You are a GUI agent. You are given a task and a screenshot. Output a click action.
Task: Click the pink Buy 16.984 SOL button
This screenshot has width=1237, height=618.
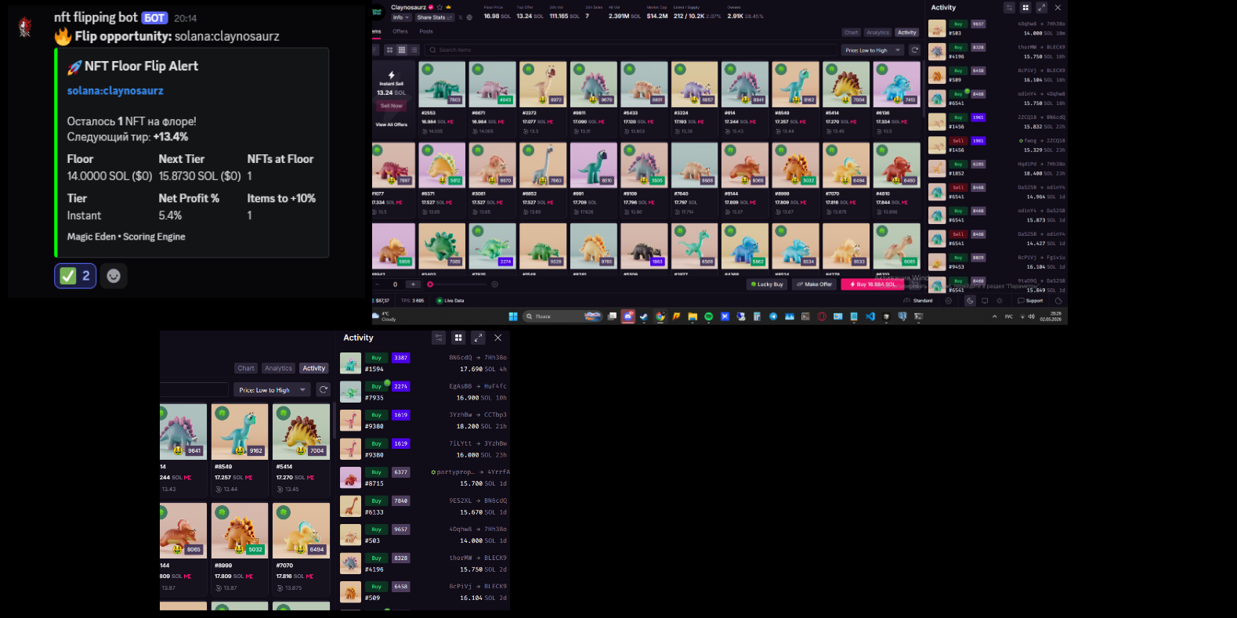pyautogui.click(x=873, y=284)
